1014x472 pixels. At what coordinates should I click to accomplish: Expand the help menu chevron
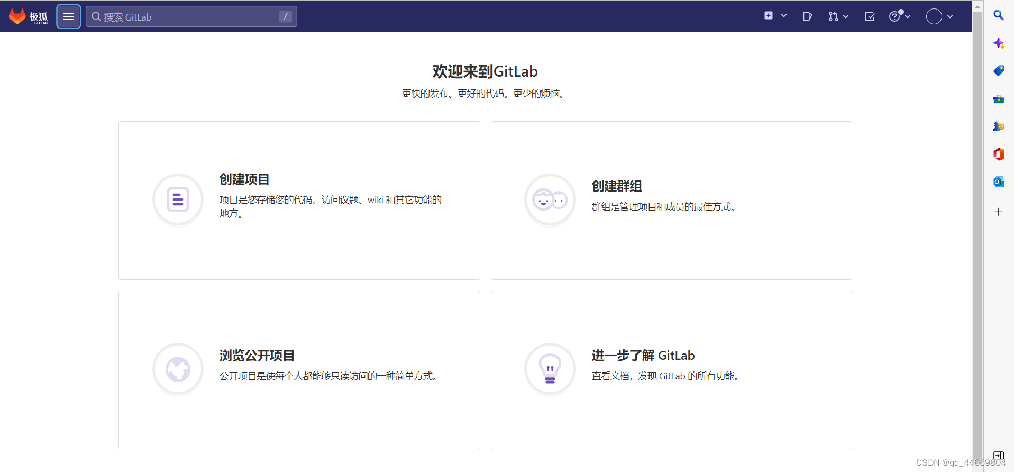point(908,16)
